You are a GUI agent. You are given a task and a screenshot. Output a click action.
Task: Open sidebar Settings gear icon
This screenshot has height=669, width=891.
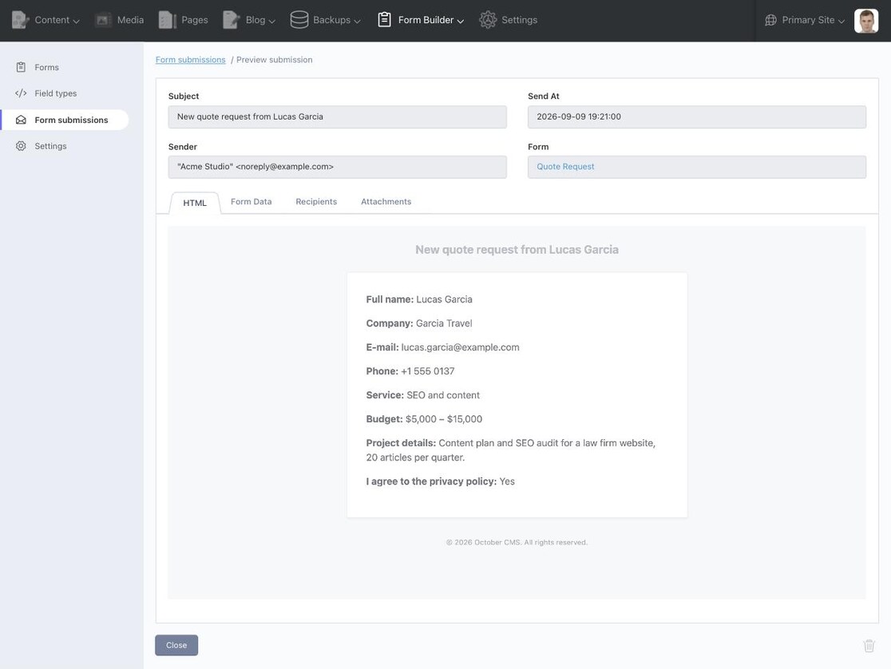tap(21, 146)
